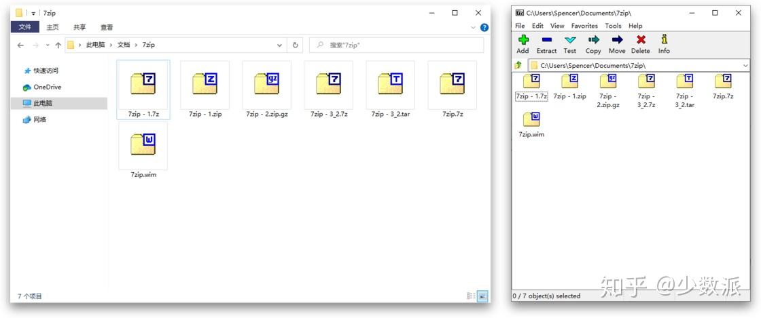Select 7zip.7z in 7-Zip window
Viewport: 761px width, 318px height.
coord(723,87)
